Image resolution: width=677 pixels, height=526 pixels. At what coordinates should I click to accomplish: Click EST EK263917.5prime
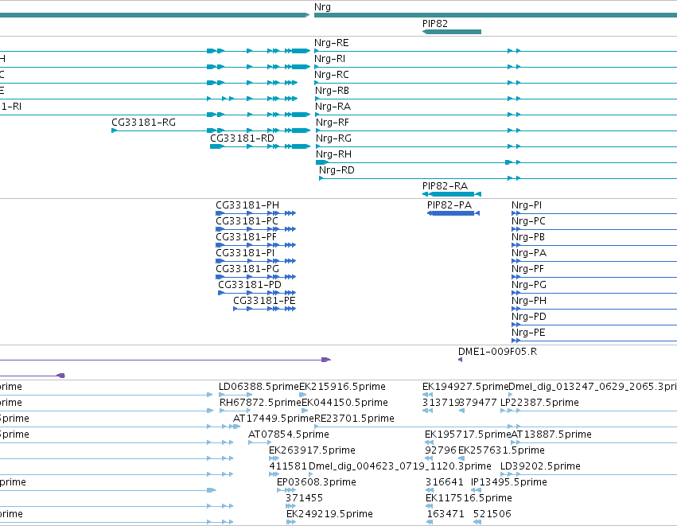312,450
